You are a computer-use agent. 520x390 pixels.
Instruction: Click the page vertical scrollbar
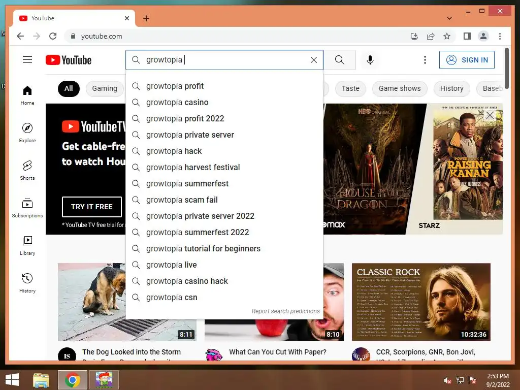pyautogui.click(x=506, y=68)
